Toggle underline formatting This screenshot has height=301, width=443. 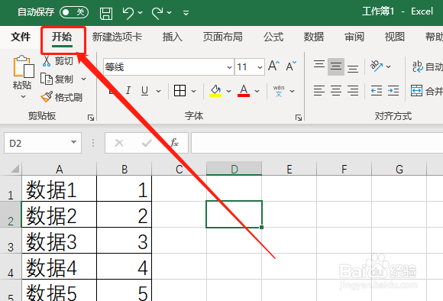pyautogui.click(x=144, y=91)
